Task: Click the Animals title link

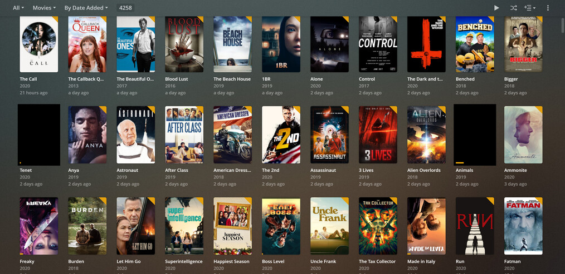Action: tap(465, 170)
